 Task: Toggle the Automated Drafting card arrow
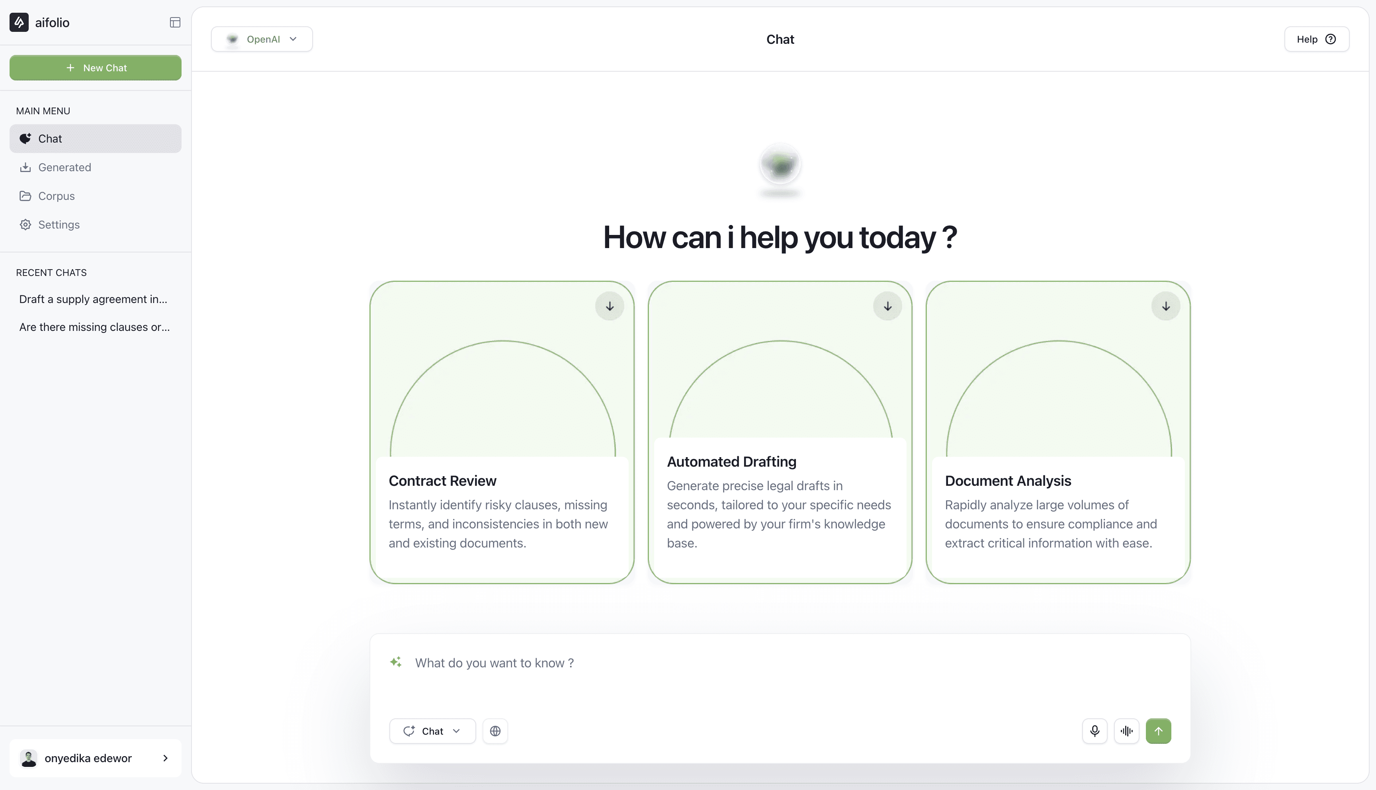coord(887,305)
